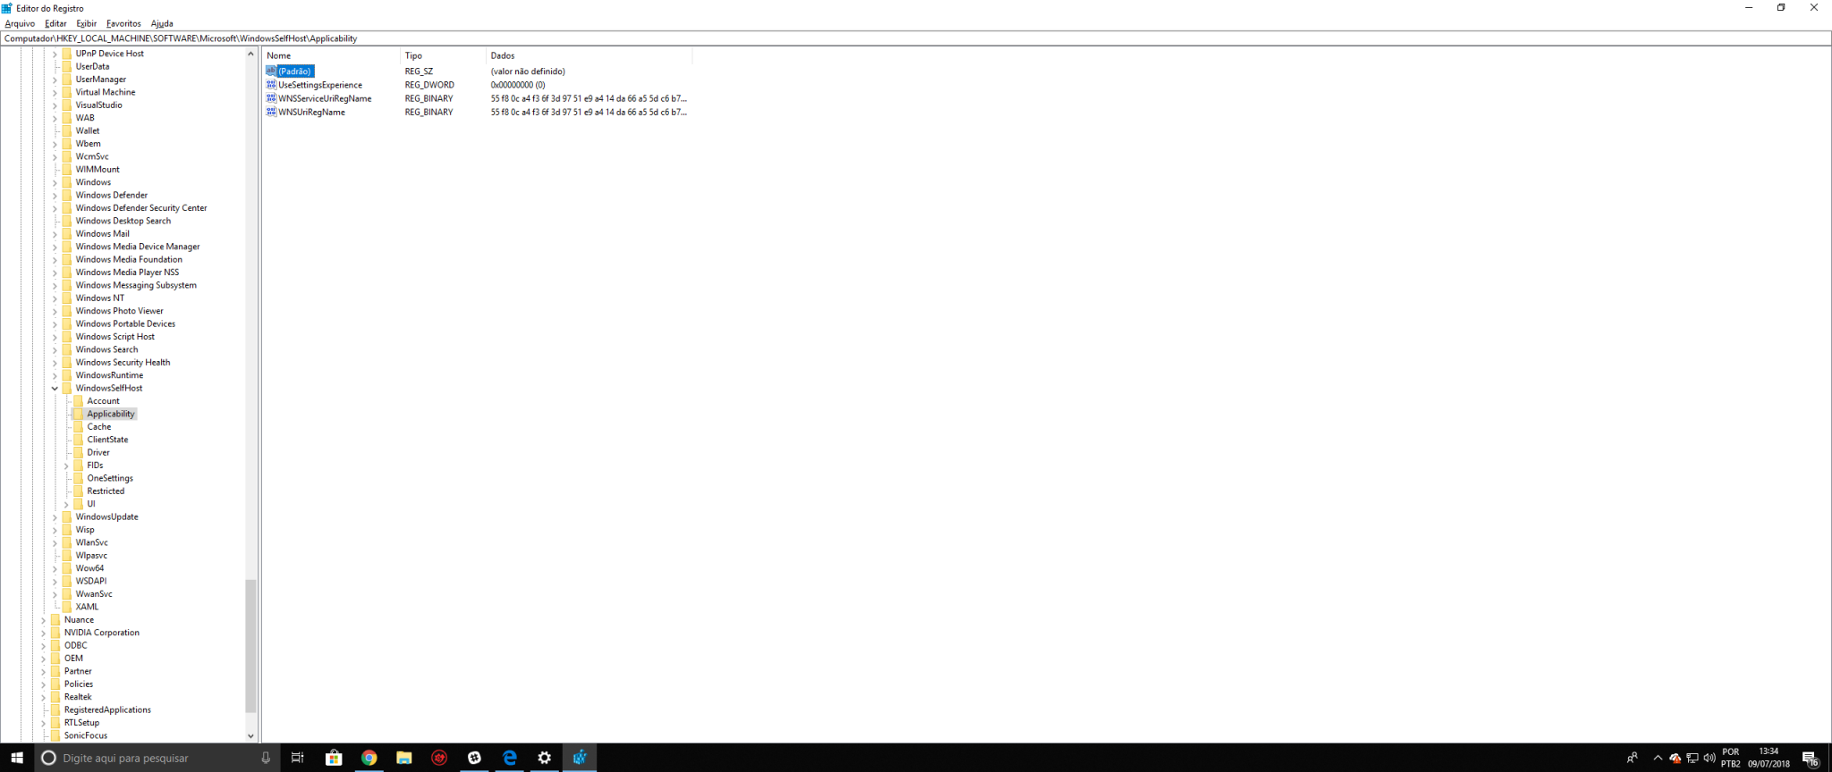Select the Cache folder icon
The width and height of the screenshot is (1832, 772).
(x=78, y=427)
